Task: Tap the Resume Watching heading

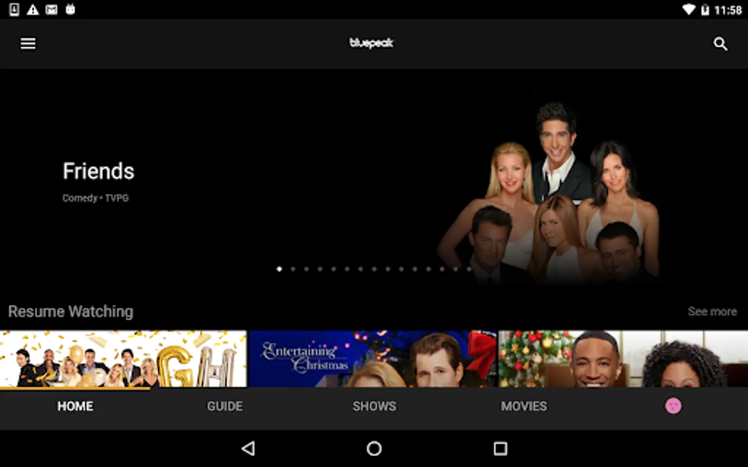Action: [x=71, y=311]
